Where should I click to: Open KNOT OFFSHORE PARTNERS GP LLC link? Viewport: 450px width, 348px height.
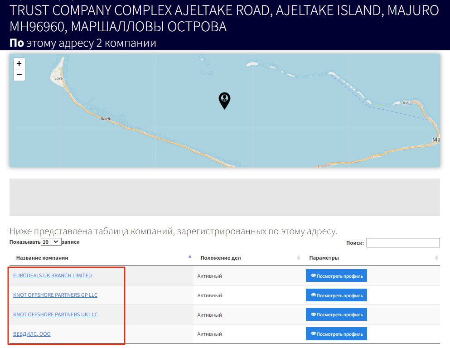click(55, 295)
